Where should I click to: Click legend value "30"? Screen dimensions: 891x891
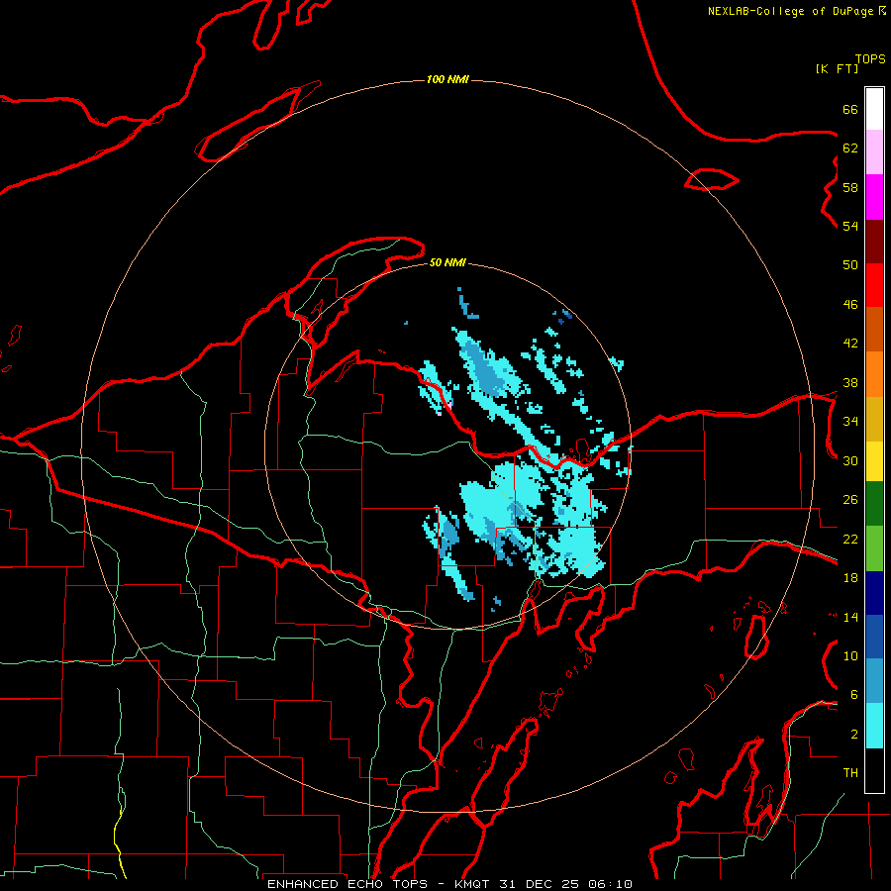pos(850,460)
